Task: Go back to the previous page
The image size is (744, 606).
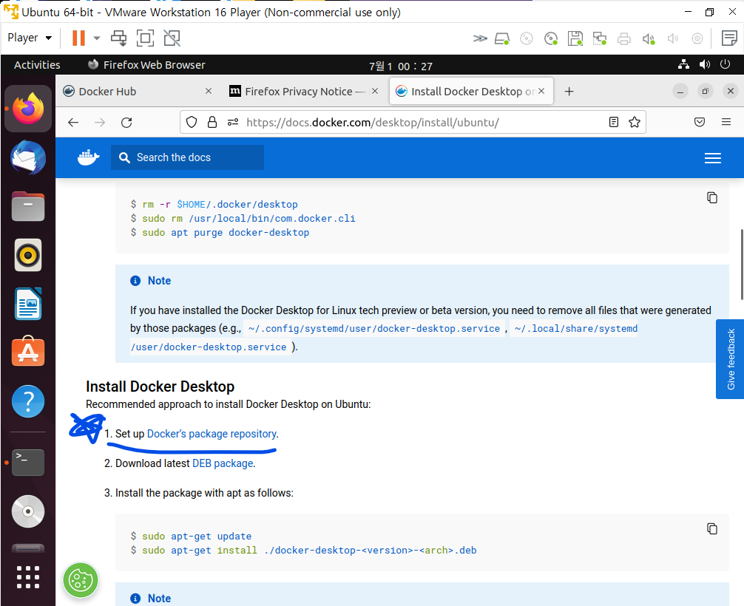Action: pyautogui.click(x=73, y=123)
